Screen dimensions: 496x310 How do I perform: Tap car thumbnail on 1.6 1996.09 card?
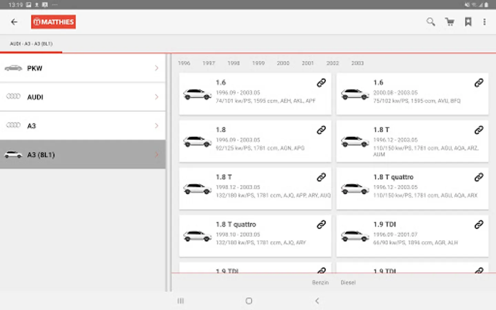click(x=197, y=94)
